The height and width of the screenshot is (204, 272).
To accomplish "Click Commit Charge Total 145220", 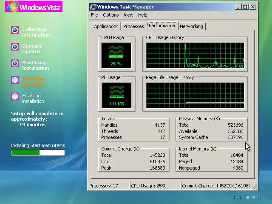I will [157, 155].
